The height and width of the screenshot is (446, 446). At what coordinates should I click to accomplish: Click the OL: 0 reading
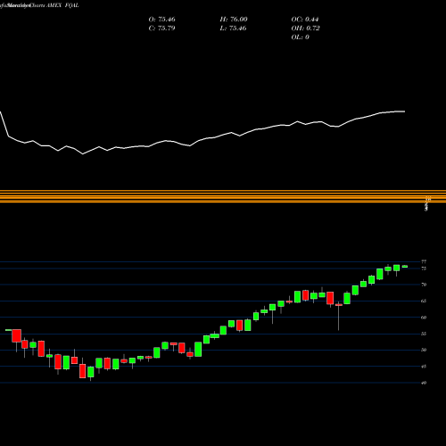click(x=300, y=37)
